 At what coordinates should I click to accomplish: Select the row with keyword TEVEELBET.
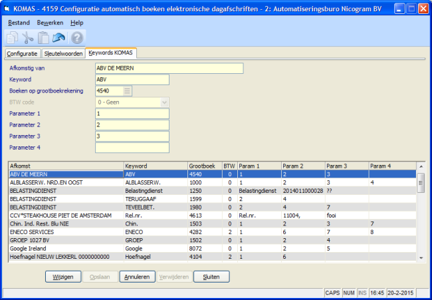[212, 208]
